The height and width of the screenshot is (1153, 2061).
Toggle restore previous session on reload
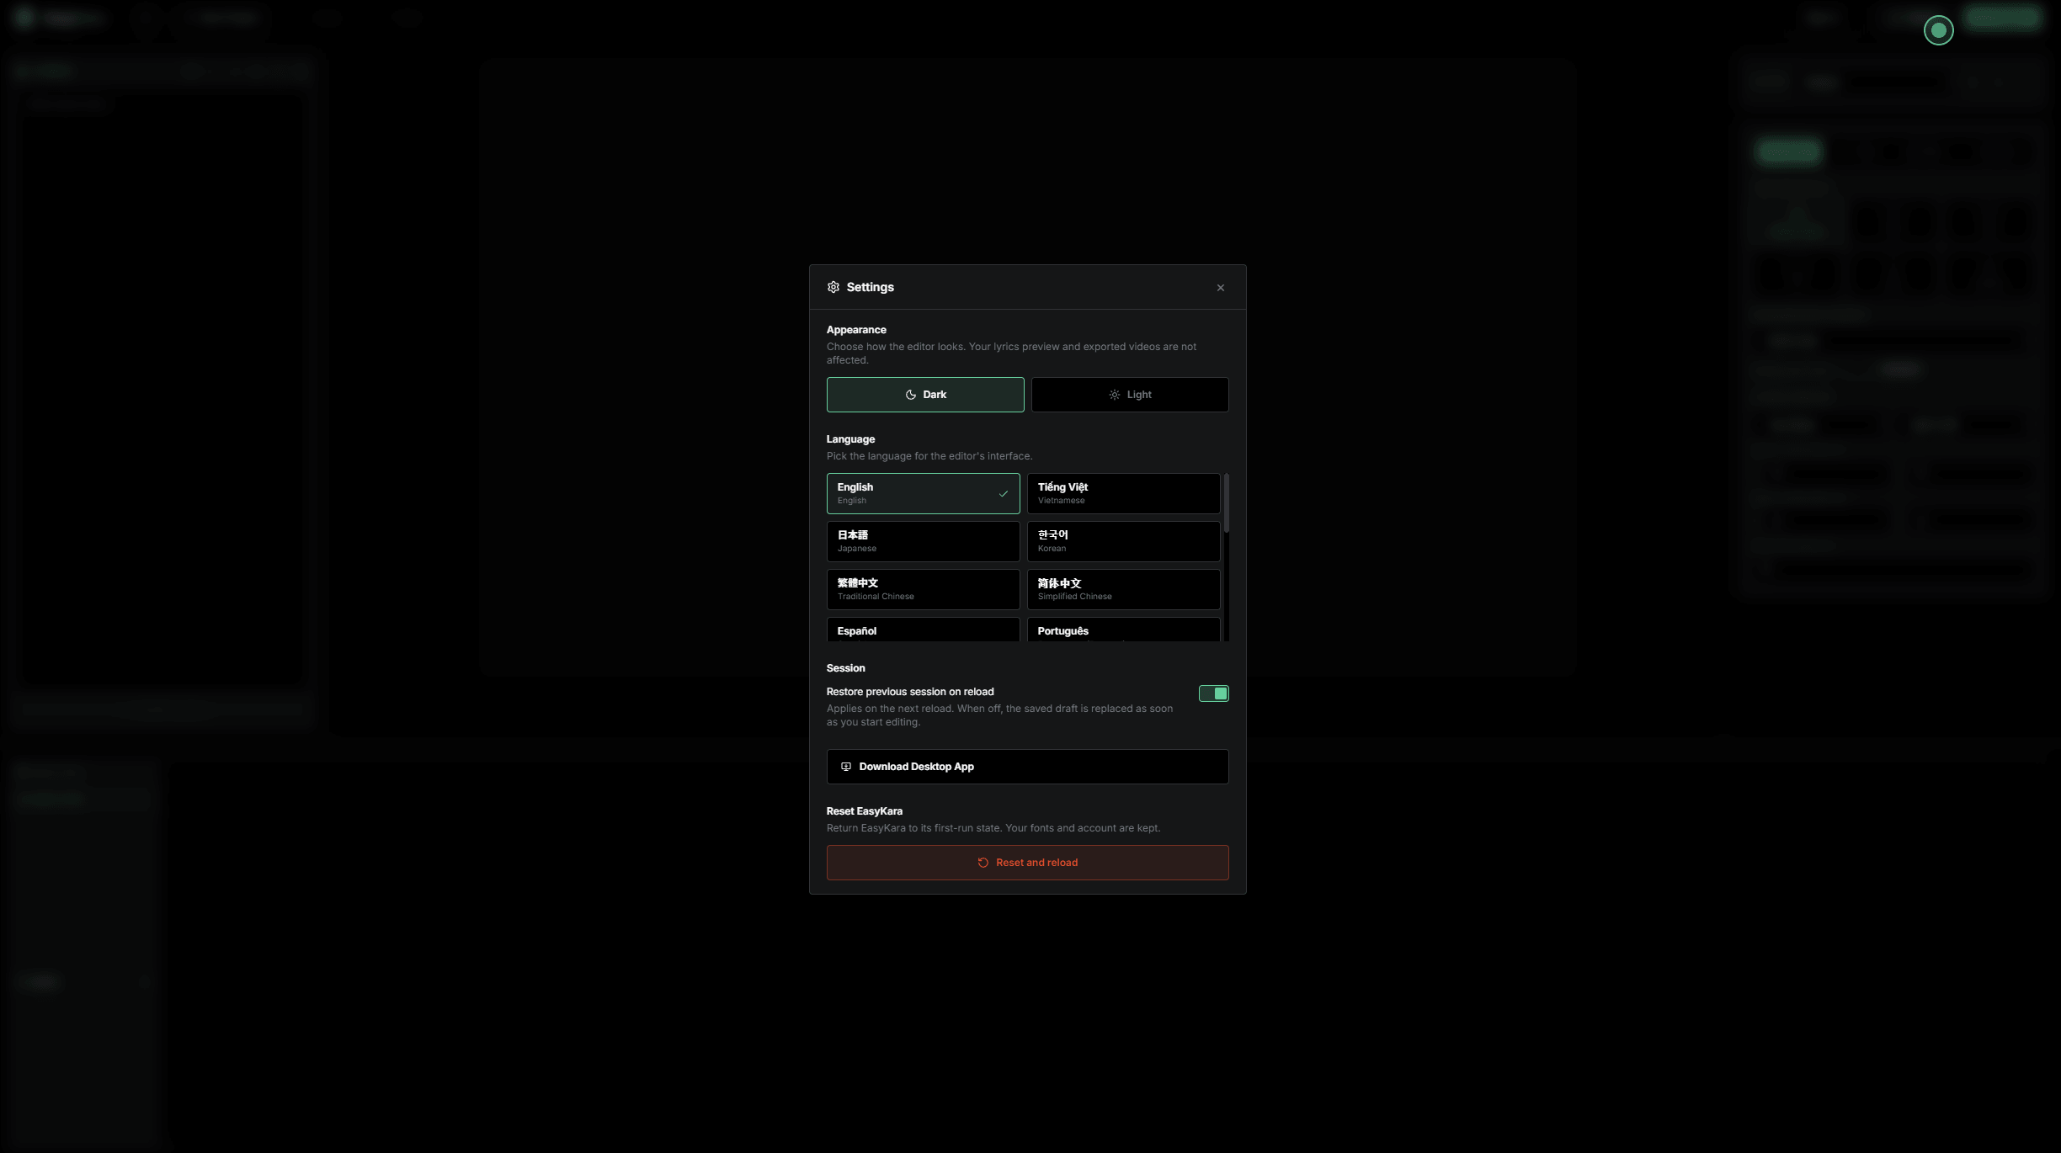click(x=1213, y=693)
